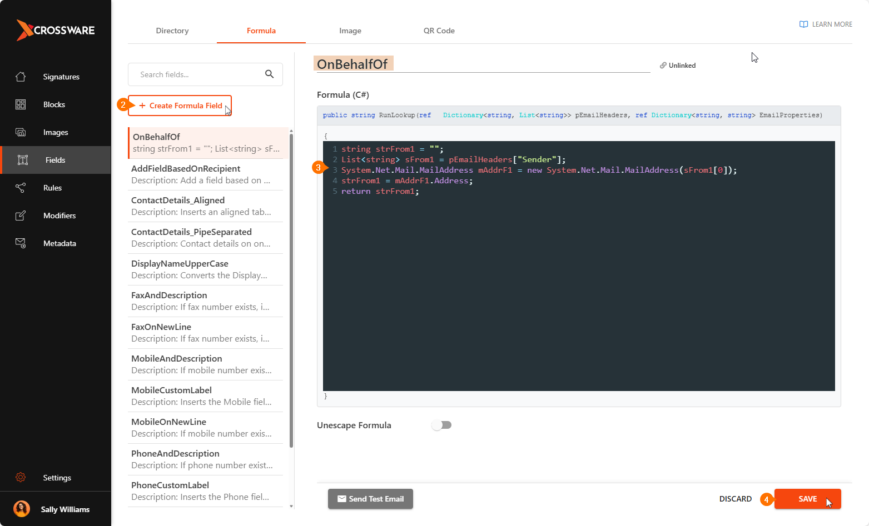Click the search magnifier icon
869x526 pixels.
point(270,74)
